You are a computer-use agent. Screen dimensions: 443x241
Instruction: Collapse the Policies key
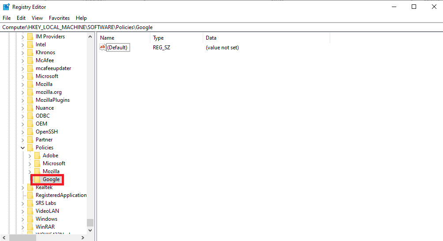(x=22, y=148)
